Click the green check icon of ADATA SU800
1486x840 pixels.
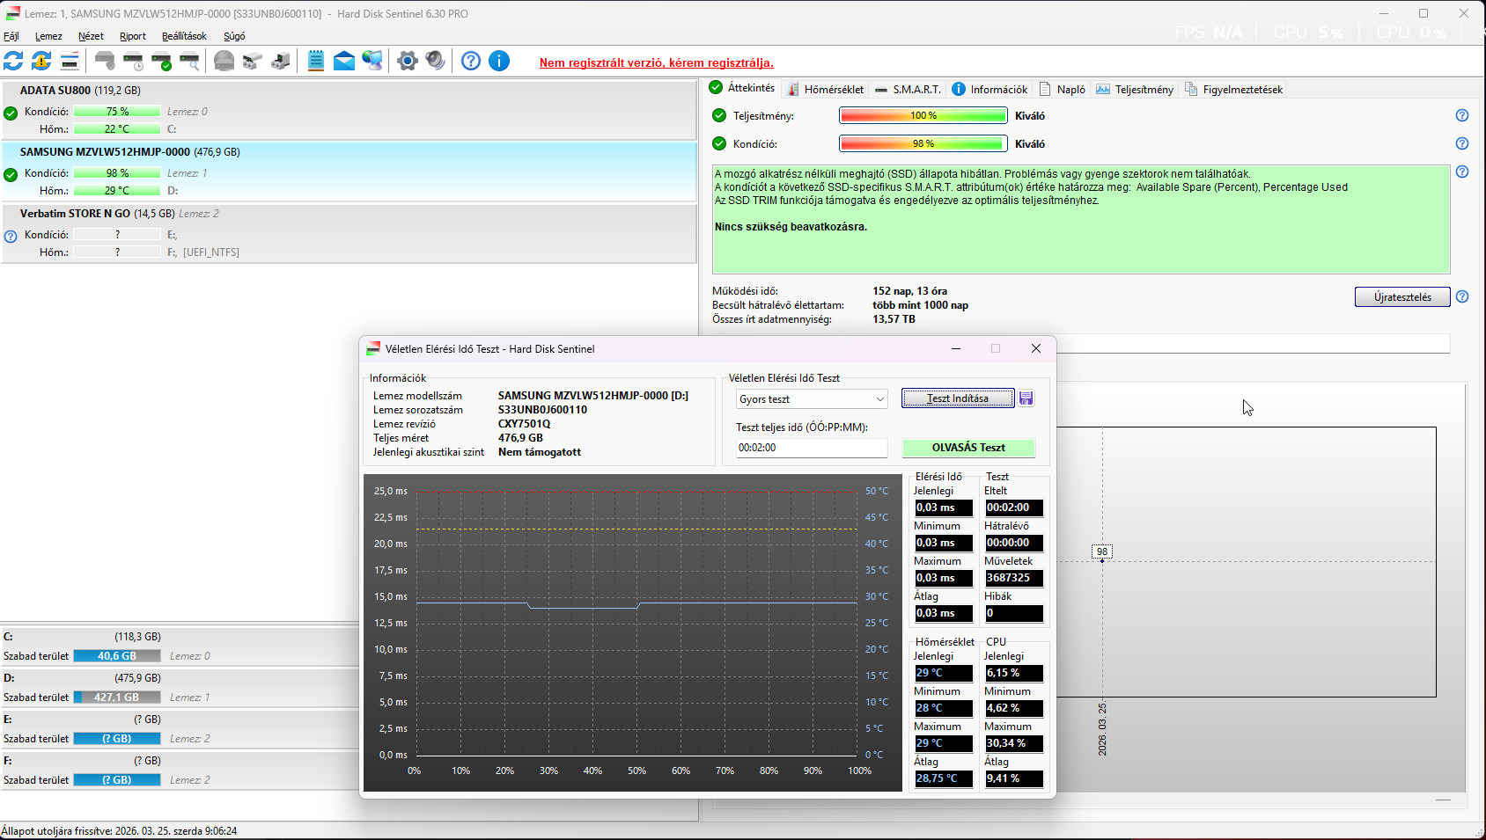[11, 113]
